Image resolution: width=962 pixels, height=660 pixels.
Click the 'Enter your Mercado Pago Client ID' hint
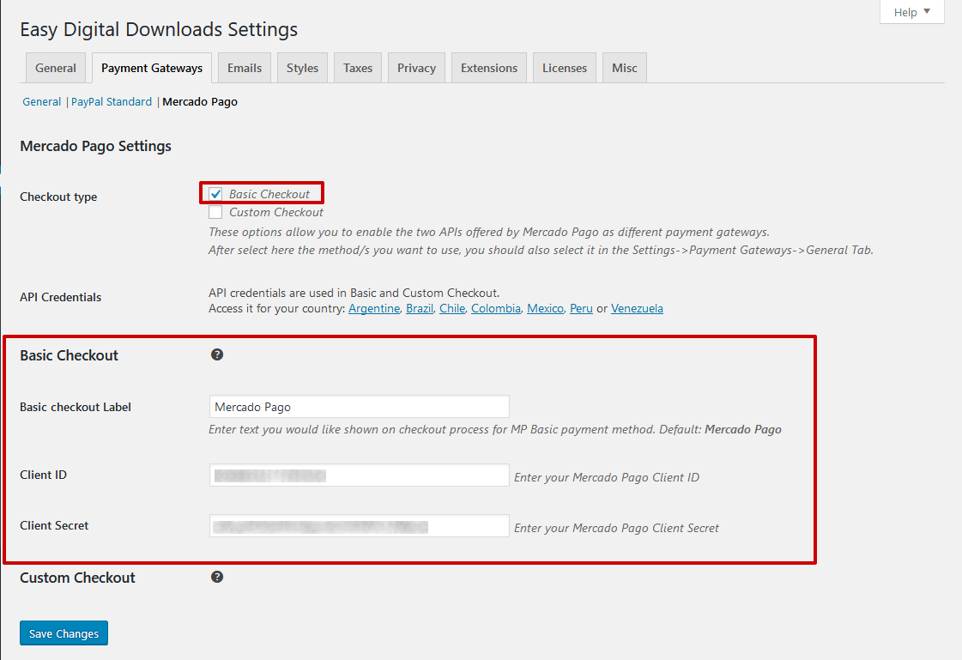[607, 477]
